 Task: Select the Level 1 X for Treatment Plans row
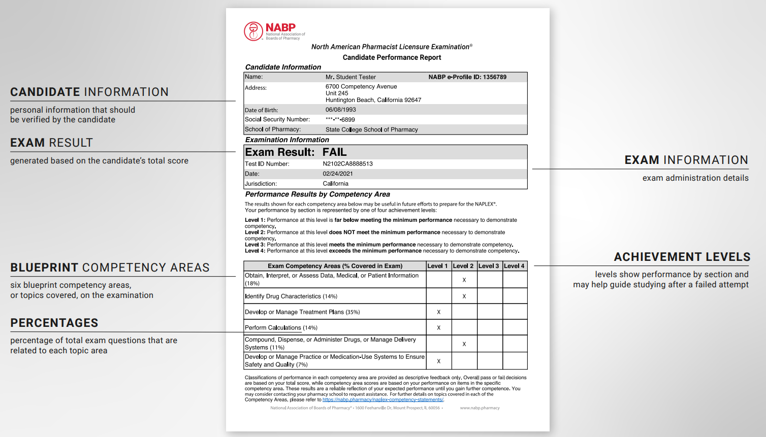point(439,312)
